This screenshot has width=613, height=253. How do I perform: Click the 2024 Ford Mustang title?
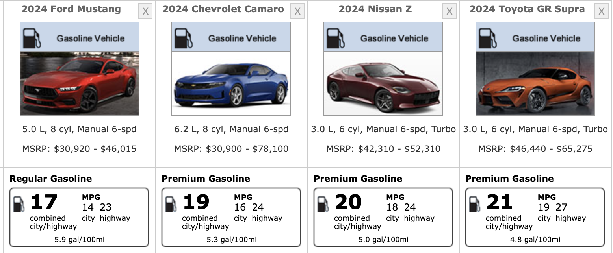coord(71,9)
